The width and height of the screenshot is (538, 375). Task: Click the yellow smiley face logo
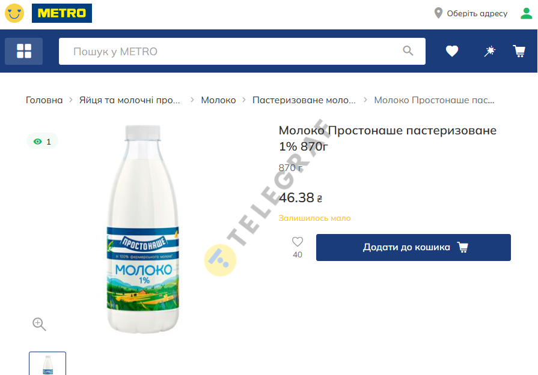tap(14, 13)
